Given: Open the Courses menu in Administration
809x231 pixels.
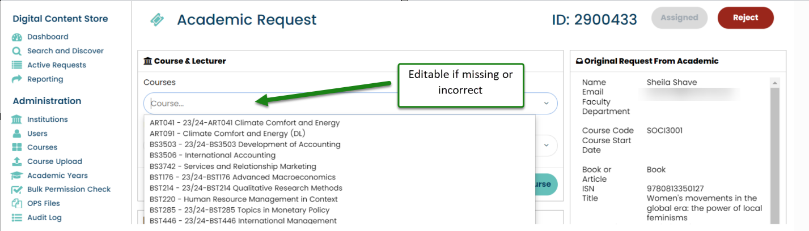Looking at the screenshot, I should tap(42, 147).
